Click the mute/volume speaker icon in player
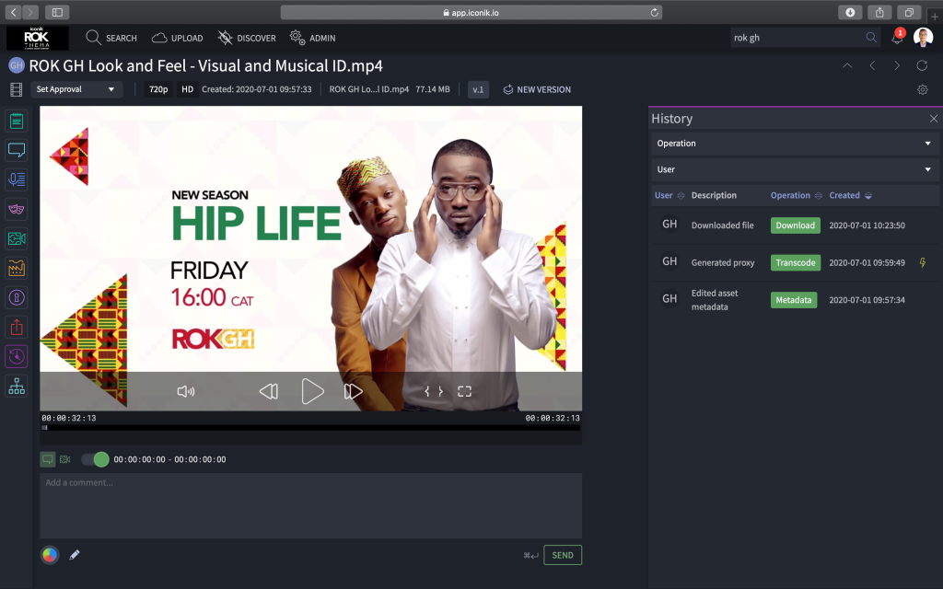Screen dimensions: 943x589 coord(186,391)
